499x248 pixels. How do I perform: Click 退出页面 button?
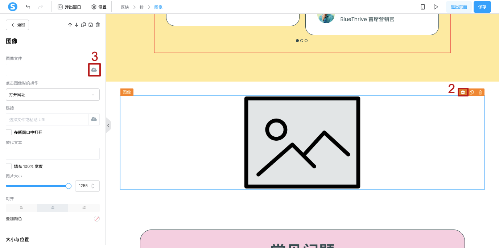[459, 7]
